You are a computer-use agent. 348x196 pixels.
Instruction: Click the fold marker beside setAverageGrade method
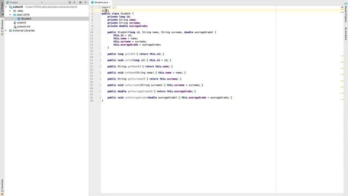coord(100,97)
